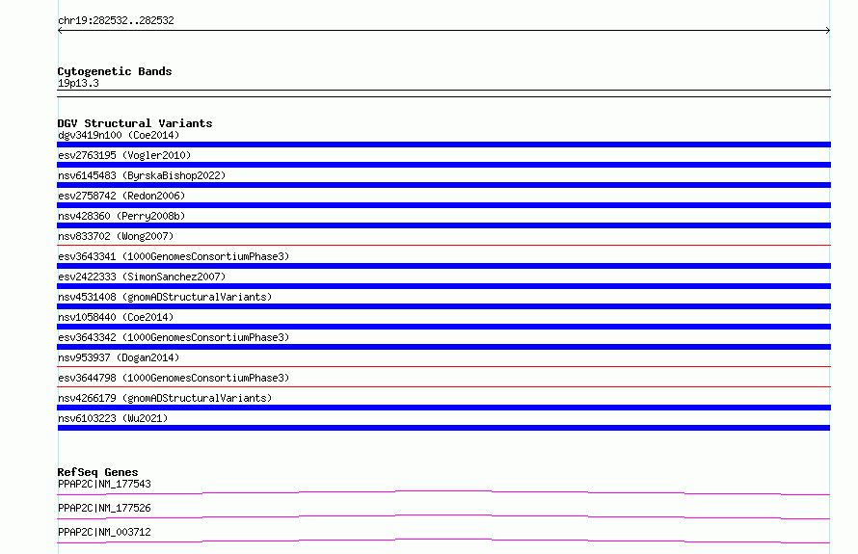Open variant esv3643341 (1000GenomesConsortiumPhase3)

click(174, 256)
